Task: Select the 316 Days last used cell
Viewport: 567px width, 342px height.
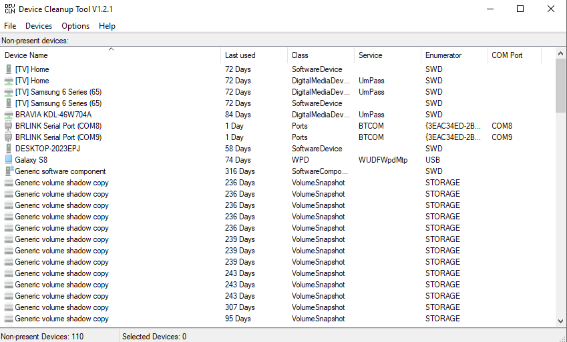Action: 240,171
